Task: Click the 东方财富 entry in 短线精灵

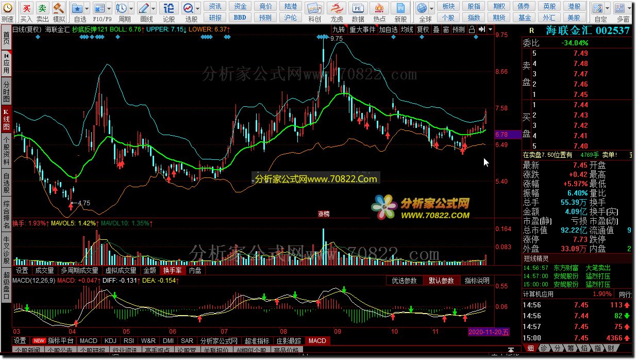Action: (566, 268)
